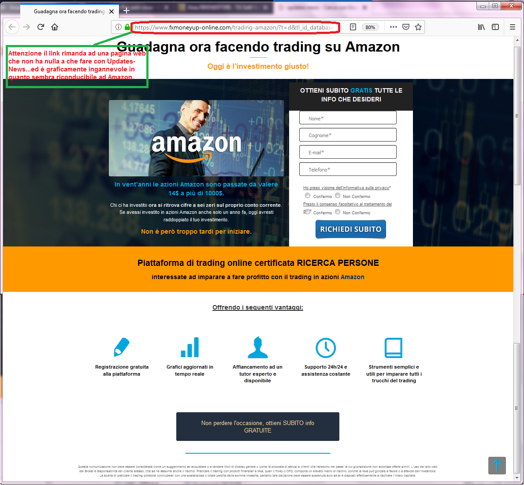
Task: Open the page actions three-dot menu
Action: point(394,27)
